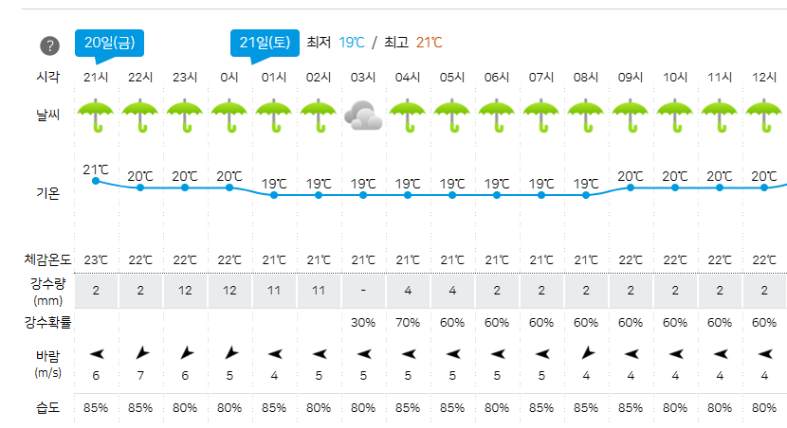Screen dimensions: 787x428
Task: Click the 최고 21℃ high temperature label
Action: point(413,43)
